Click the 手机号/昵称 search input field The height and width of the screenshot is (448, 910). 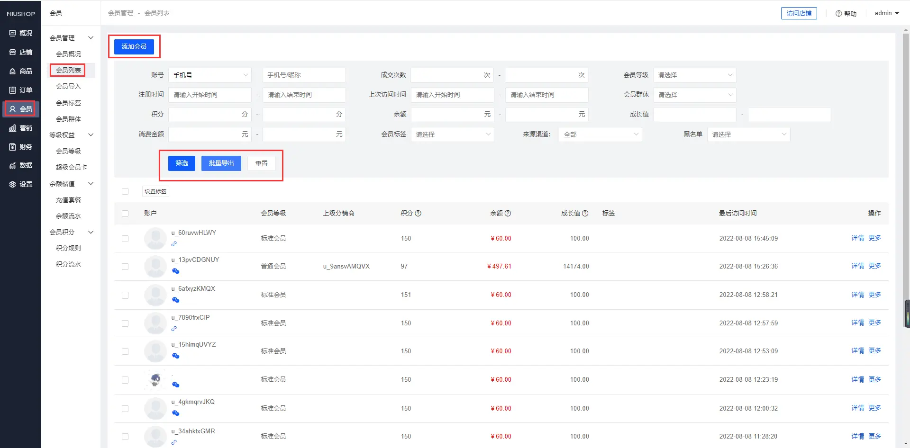[x=304, y=75]
